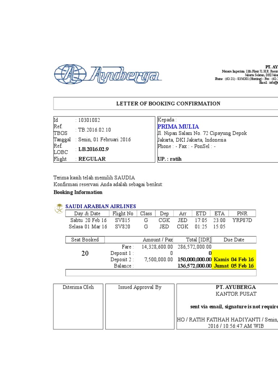Select the 17:05 departure time
This screenshot has height=370, width=278.
(x=201, y=220)
